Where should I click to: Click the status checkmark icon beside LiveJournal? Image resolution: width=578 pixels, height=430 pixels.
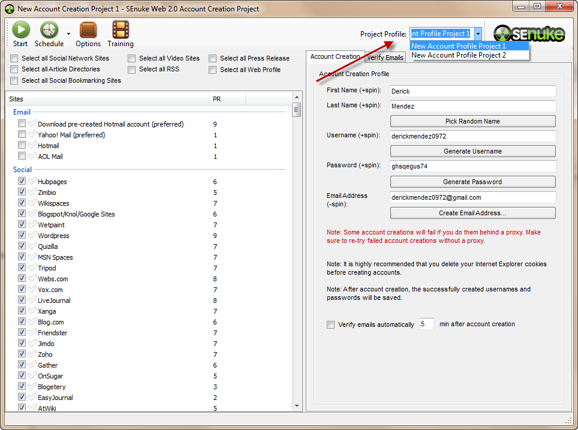[32, 299]
